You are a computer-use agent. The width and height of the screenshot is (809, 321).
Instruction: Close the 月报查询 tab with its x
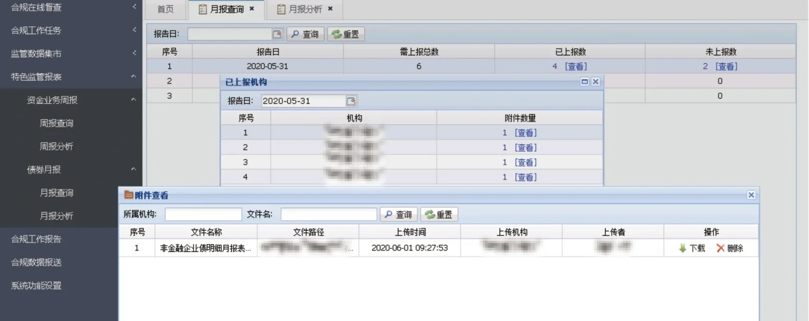252,9
